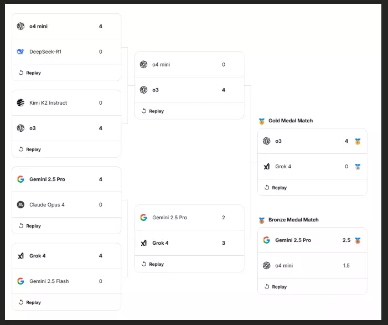388x325 pixels.
Task: Replay the Kimi K2 Instruct vs o3 match
Action: click(x=30, y=149)
